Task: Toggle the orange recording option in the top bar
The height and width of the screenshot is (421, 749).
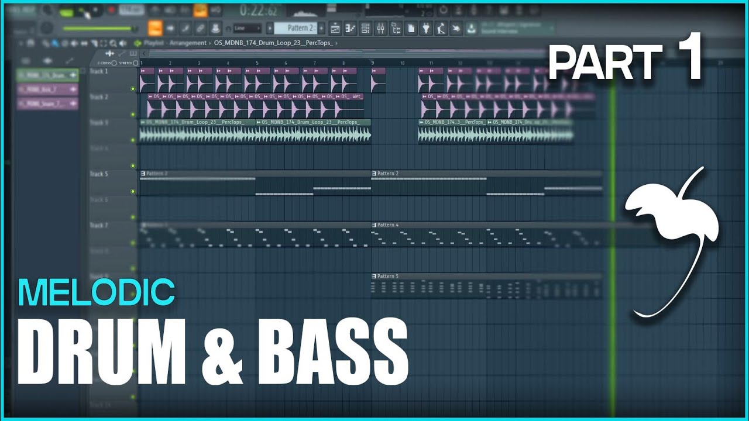Action: (x=201, y=11)
